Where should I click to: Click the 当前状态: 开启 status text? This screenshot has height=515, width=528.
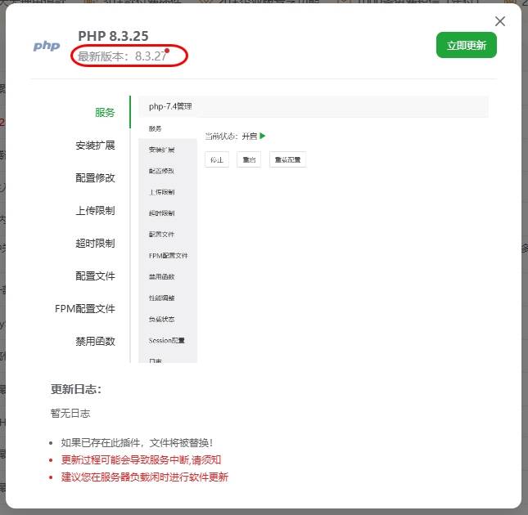click(231, 137)
